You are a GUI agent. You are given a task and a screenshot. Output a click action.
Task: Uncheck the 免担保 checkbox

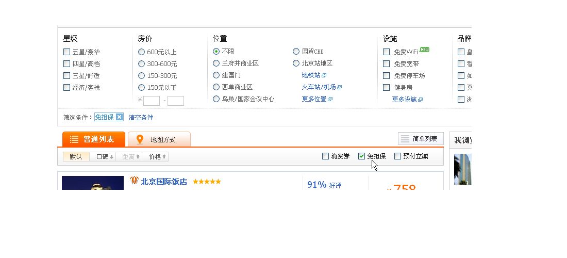pyautogui.click(x=362, y=156)
